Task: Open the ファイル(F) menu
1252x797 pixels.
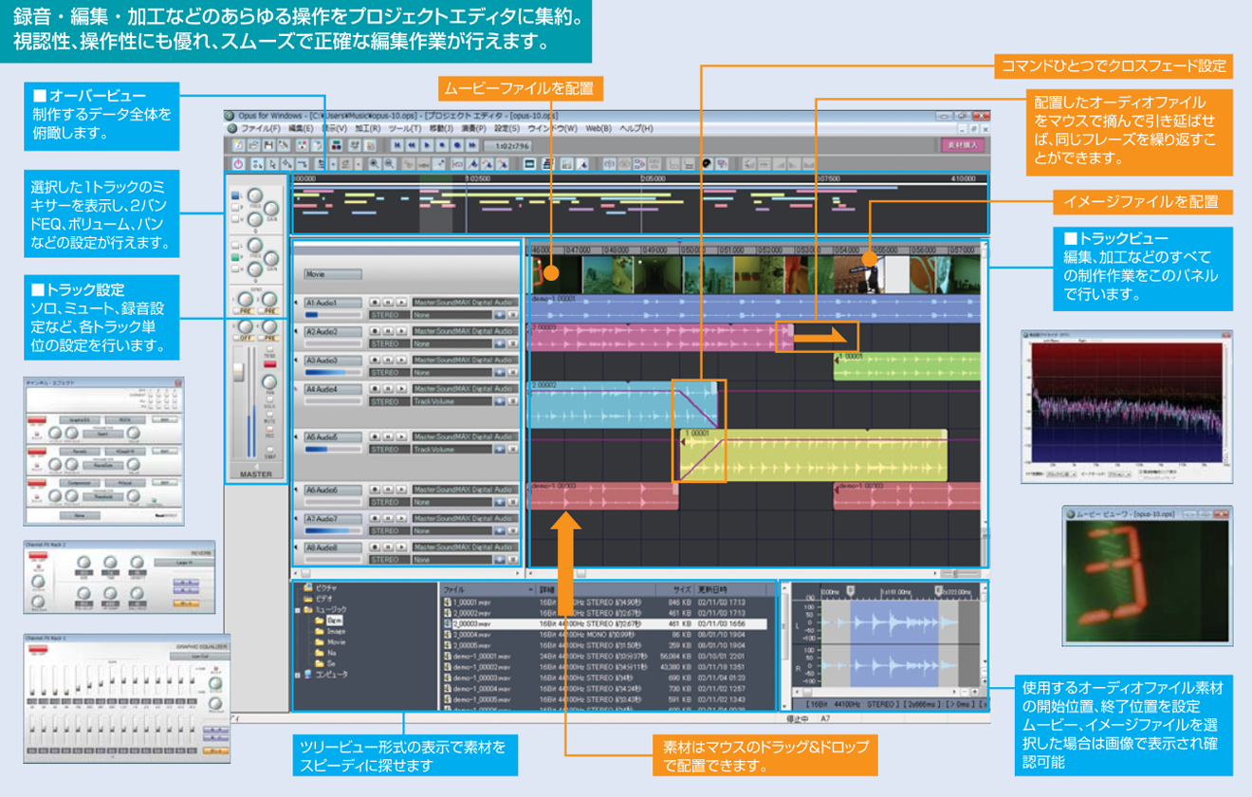Action: pos(260,128)
